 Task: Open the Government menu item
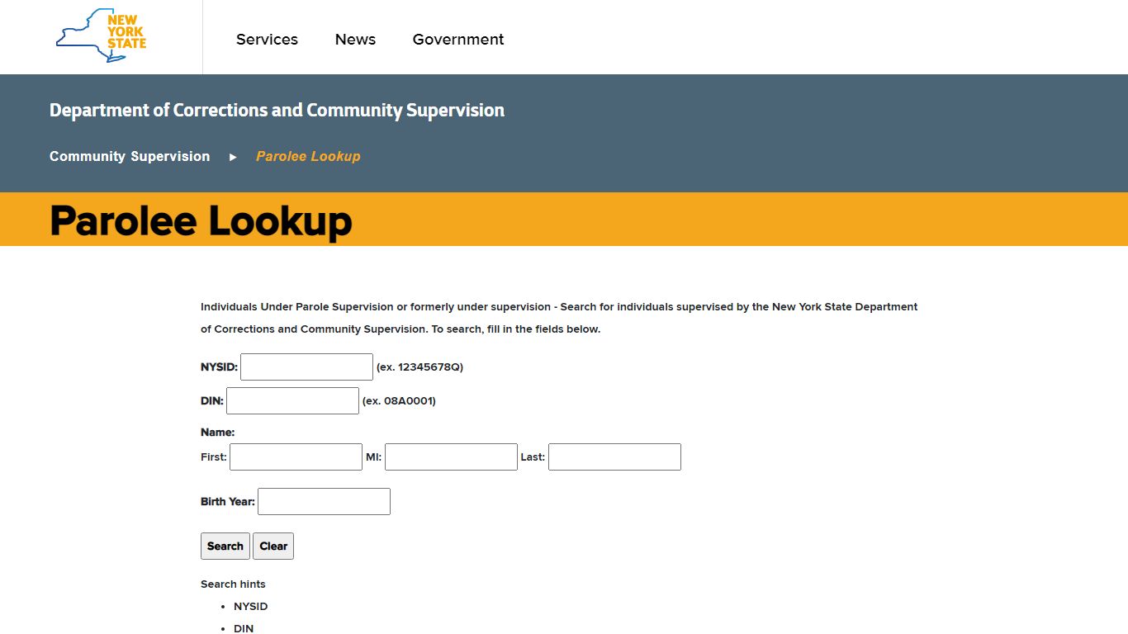[458, 39]
